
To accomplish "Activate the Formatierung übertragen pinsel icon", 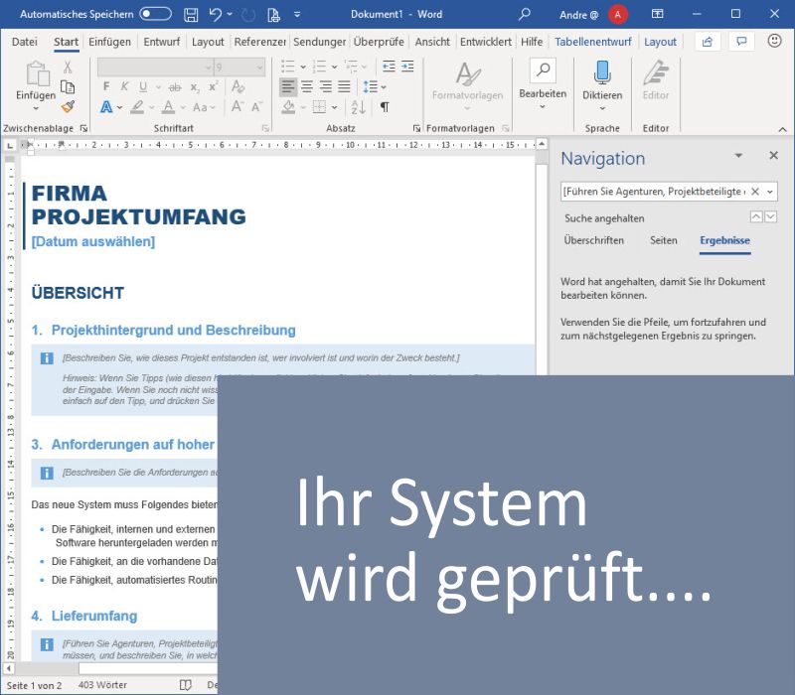I will tap(67, 105).
